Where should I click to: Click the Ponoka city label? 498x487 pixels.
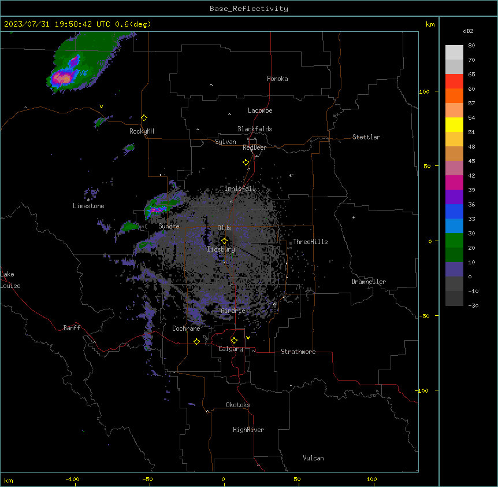[x=277, y=79]
